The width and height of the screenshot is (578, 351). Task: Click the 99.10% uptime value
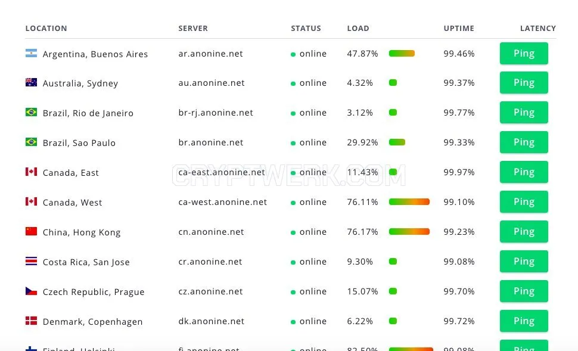click(459, 202)
